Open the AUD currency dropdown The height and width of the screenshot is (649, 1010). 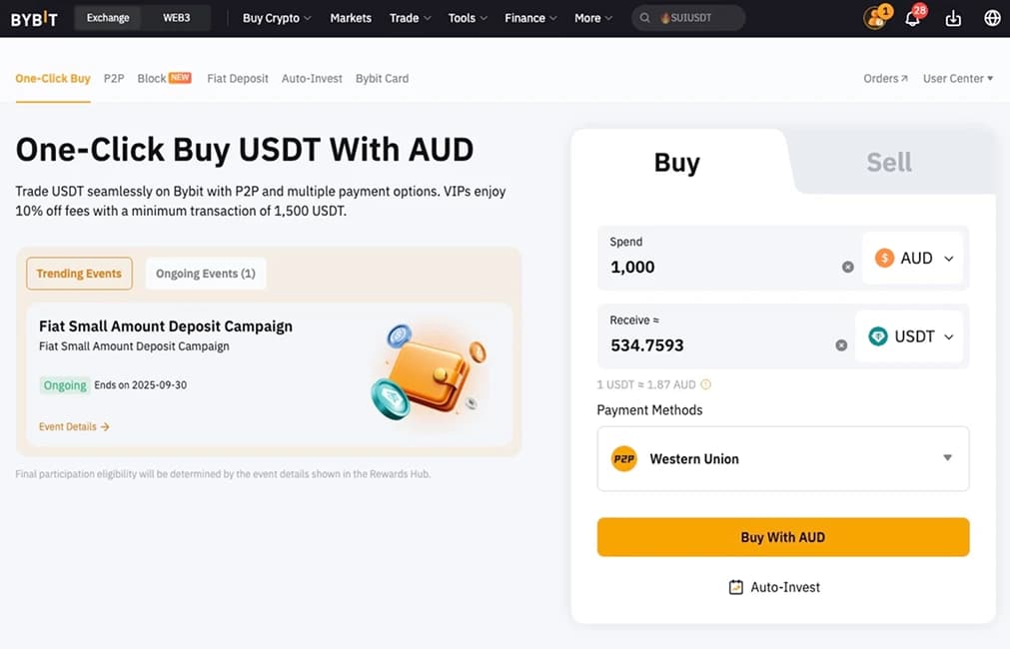tap(912, 257)
